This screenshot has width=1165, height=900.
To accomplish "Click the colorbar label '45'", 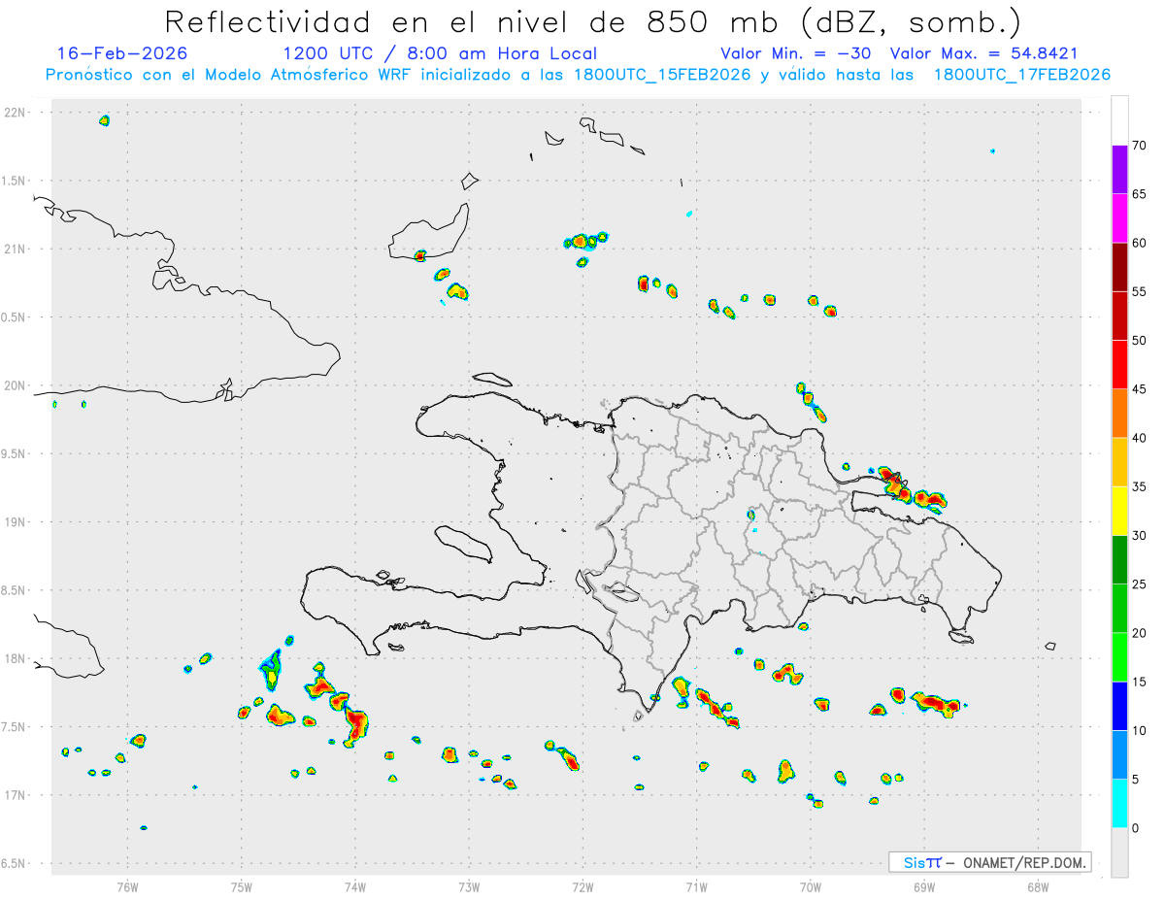I will [x=1140, y=389].
